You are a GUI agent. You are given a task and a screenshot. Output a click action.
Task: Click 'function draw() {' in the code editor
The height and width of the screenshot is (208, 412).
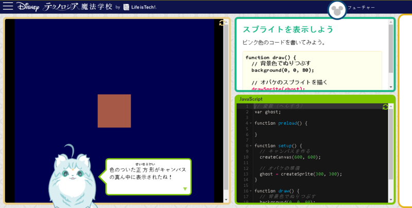(x=277, y=191)
